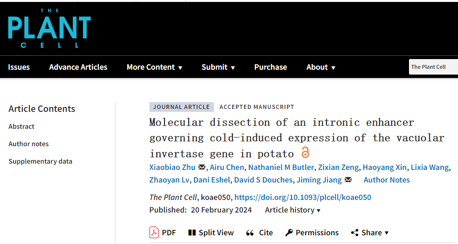Switch to Split View

[211, 233]
